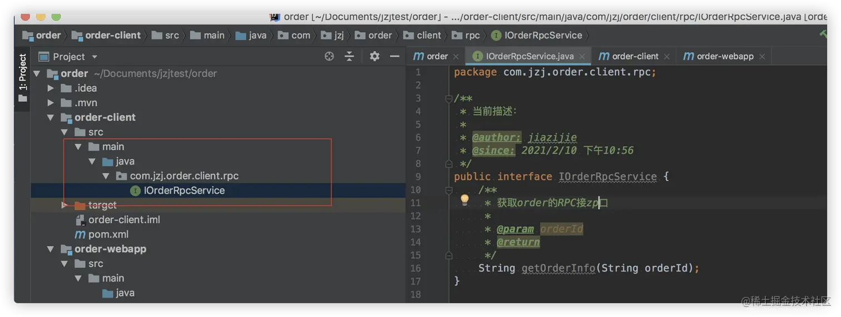Collapse the order-client module
The width and height of the screenshot is (841, 317).
[x=51, y=117]
